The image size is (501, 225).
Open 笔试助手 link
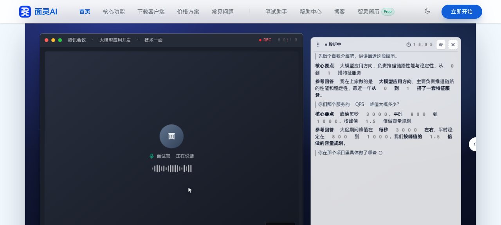click(276, 12)
